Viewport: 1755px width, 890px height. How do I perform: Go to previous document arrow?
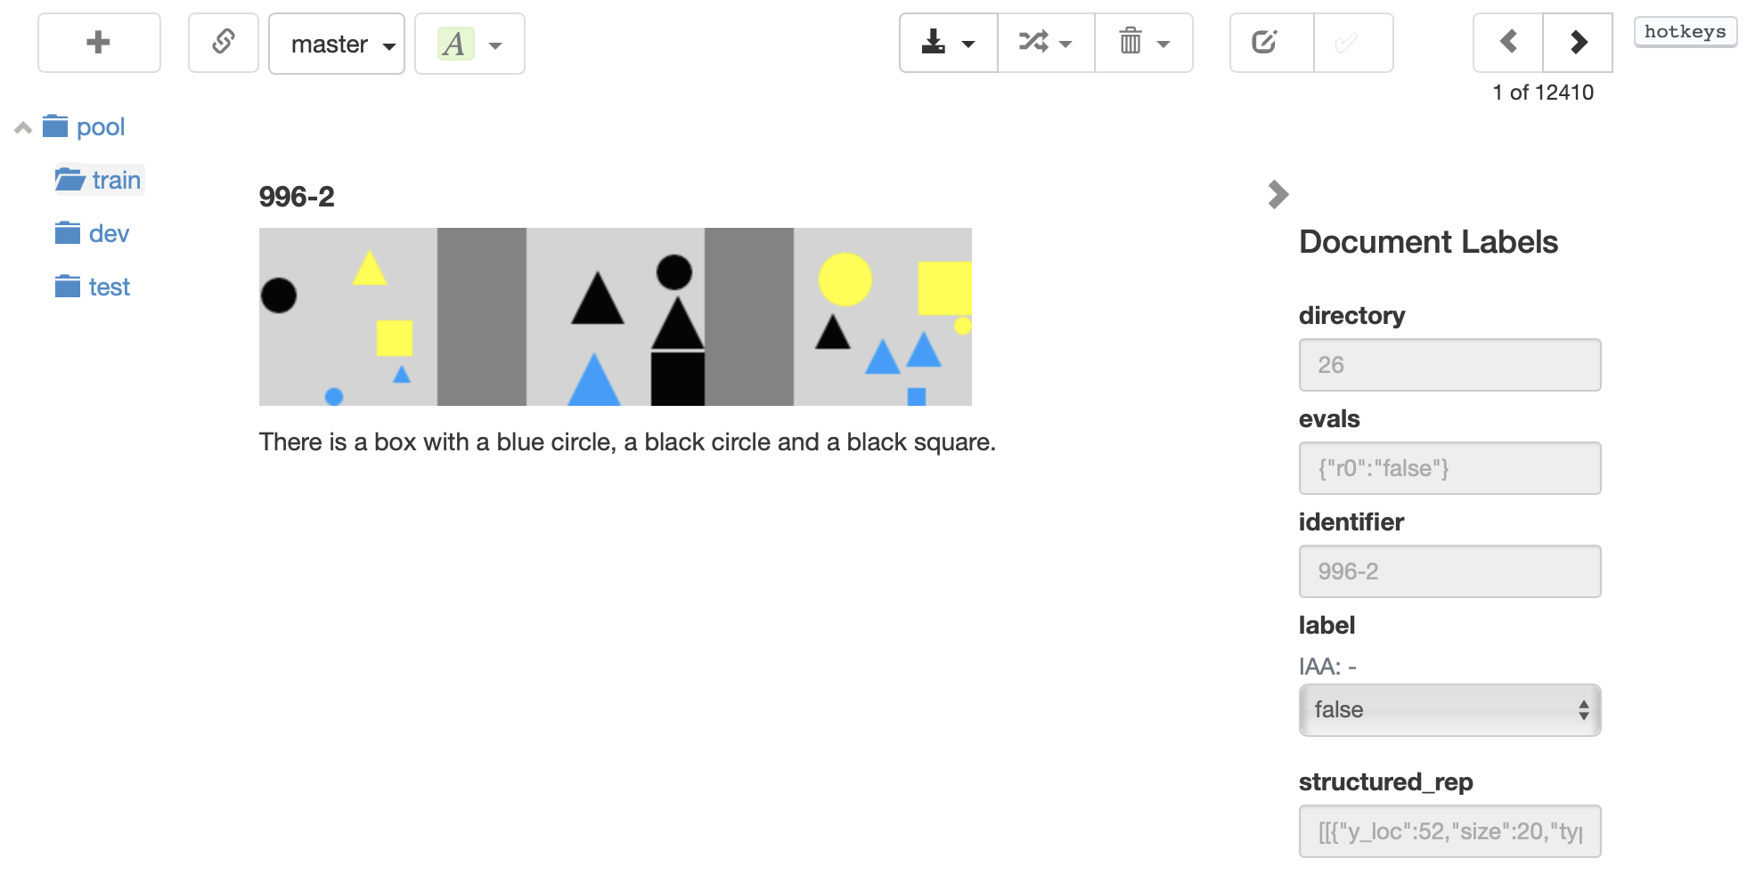[1508, 43]
